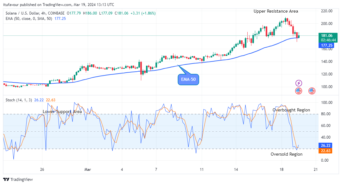Image resolution: width=342 pixels, height=185 pixels.
Task: Click the high value H186.00 in header
Action: click(x=90, y=13)
